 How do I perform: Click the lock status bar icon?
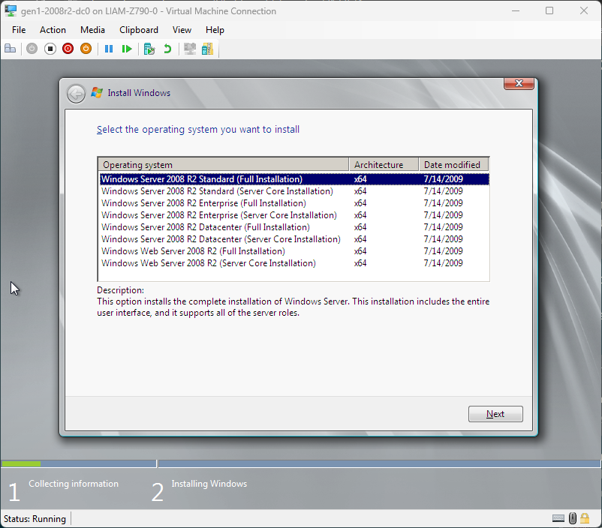tap(585, 518)
